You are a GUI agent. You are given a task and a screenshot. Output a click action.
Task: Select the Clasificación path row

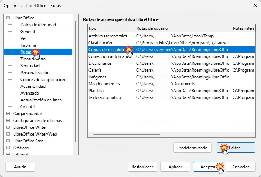(x=171, y=43)
